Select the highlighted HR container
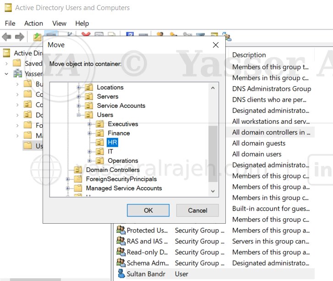 112,142
